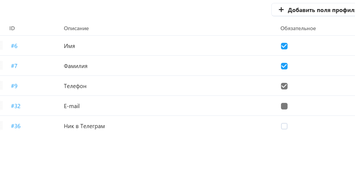
Task: Click the drag handle for the E-mail row
Action: (x=1, y=106)
